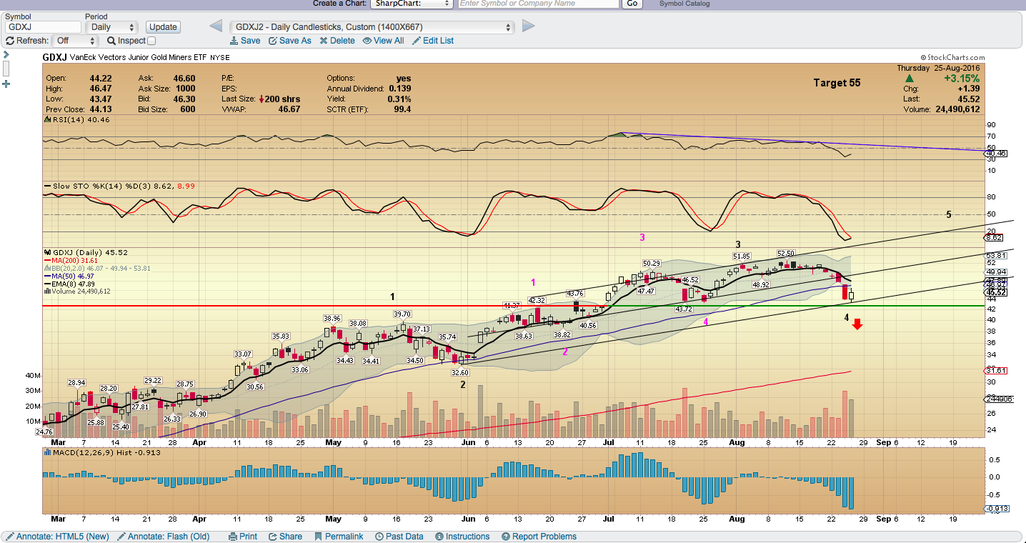Open the SharpChart type selector

coord(412,4)
